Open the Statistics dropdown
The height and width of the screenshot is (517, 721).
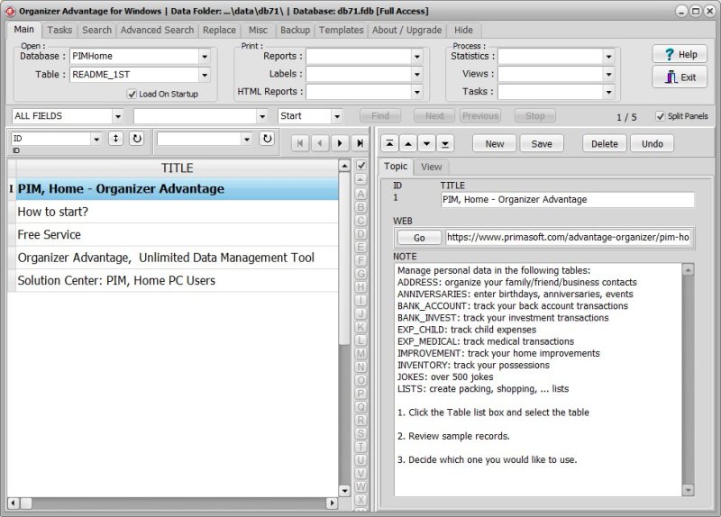point(609,57)
